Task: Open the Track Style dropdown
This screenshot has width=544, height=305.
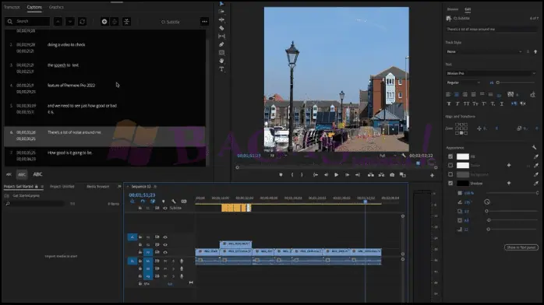Action: click(x=484, y=51)
